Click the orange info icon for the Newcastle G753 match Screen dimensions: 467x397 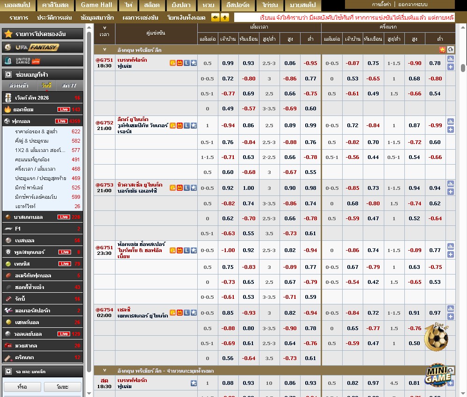173,188
